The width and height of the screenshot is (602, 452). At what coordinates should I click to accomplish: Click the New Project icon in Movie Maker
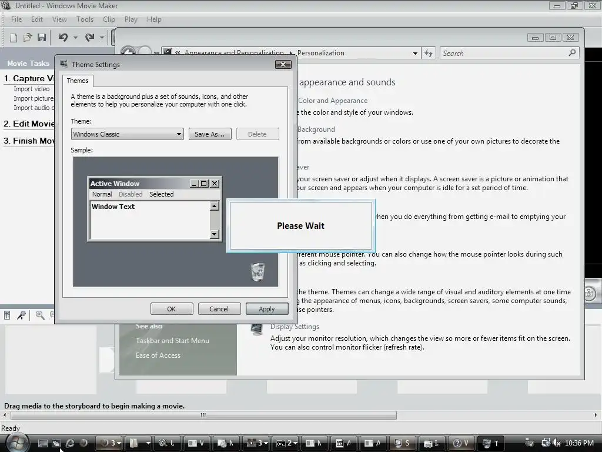(x=14, y=37)
